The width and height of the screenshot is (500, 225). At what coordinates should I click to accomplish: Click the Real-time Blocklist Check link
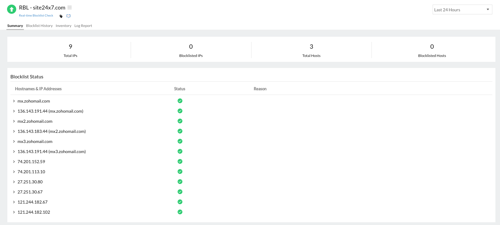(36, 16)
